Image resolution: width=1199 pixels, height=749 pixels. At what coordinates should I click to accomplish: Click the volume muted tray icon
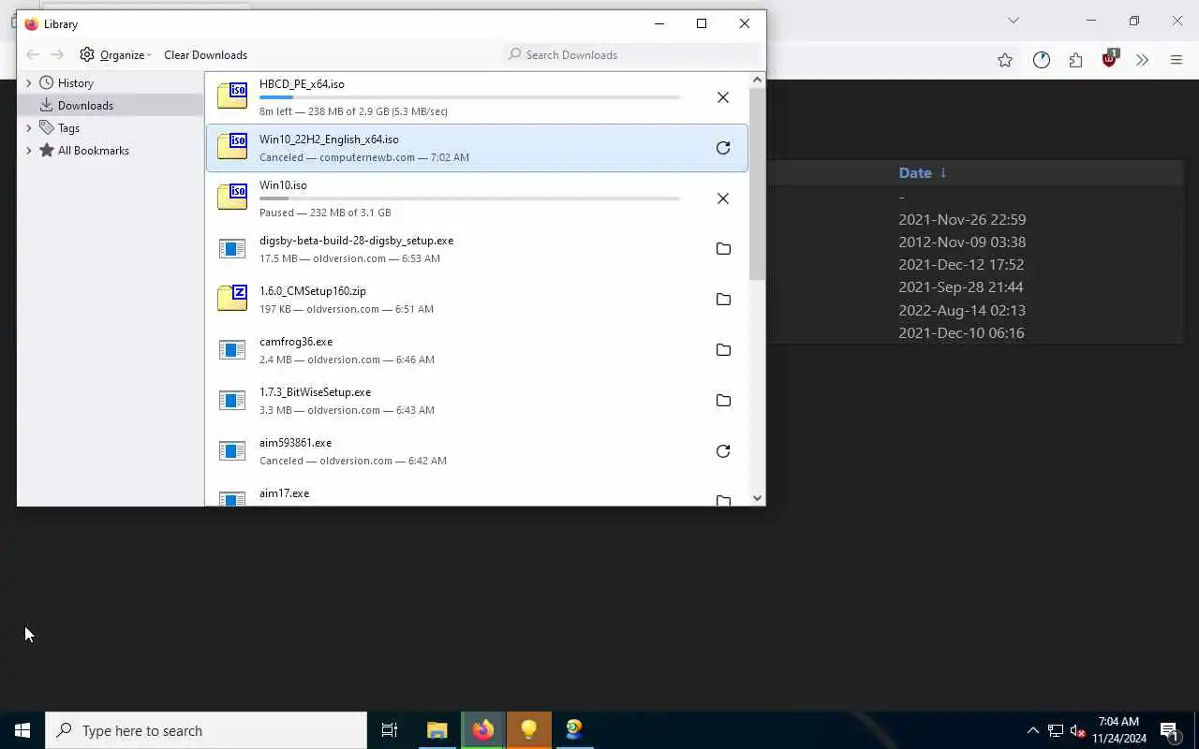1078,730
